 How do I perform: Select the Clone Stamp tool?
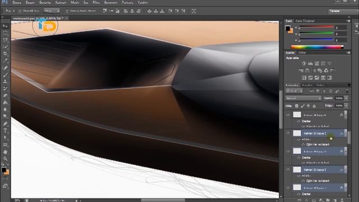point(5,81)
